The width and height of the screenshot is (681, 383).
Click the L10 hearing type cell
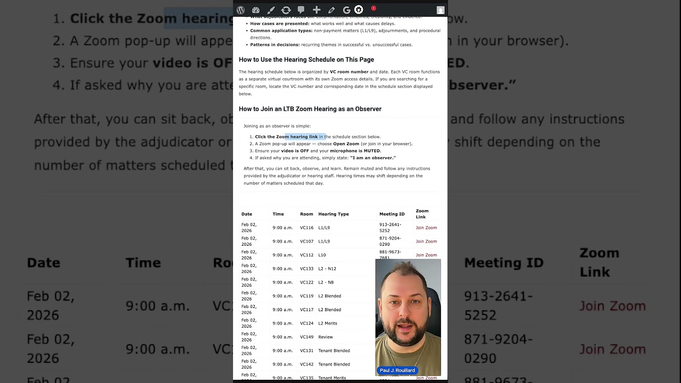(x=322, y=255)
